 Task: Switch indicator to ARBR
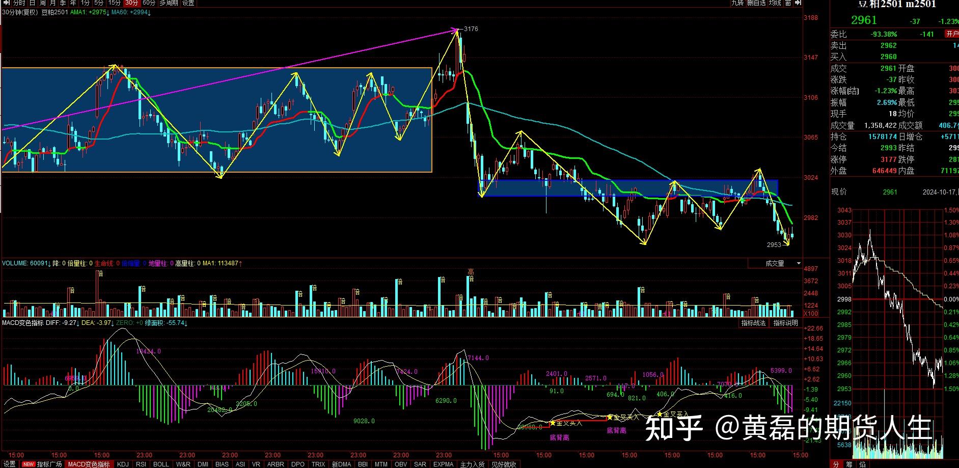click(276, 464)
